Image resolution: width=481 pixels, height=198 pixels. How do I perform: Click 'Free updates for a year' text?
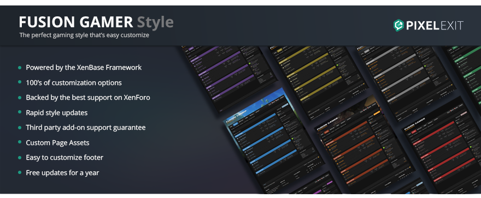pyautogui.click(x=62, y=172)
